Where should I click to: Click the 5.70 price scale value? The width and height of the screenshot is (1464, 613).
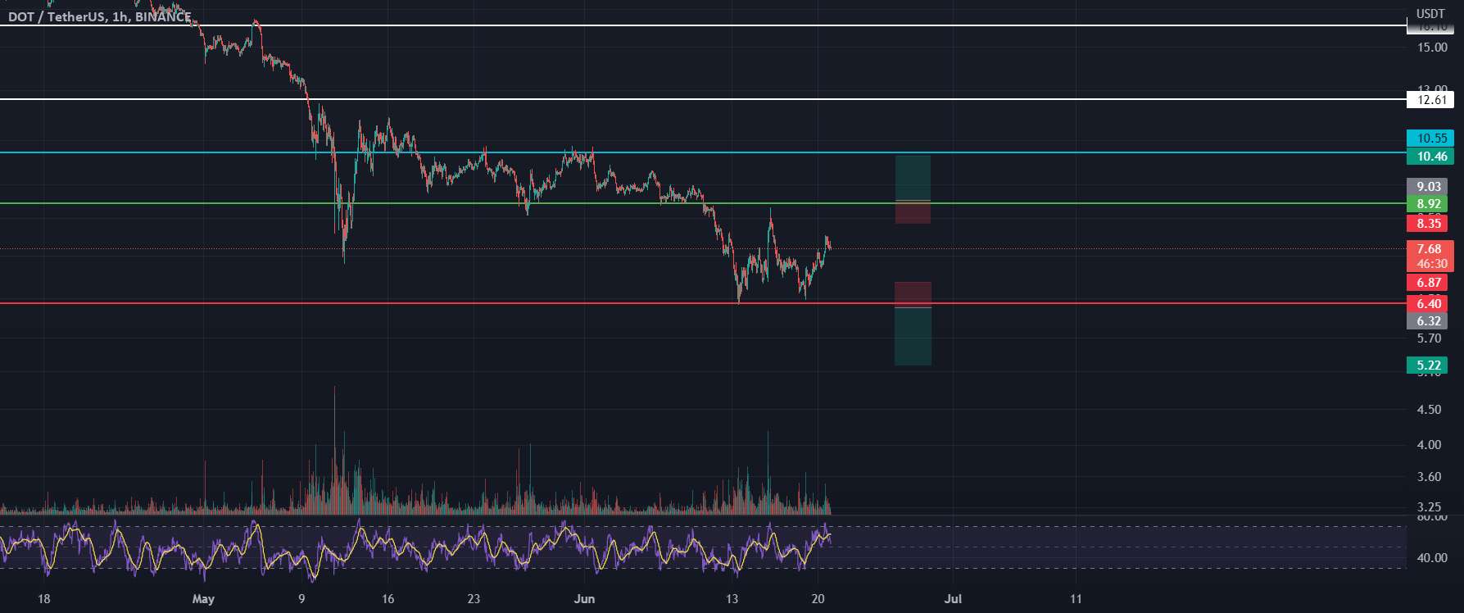1429,338
